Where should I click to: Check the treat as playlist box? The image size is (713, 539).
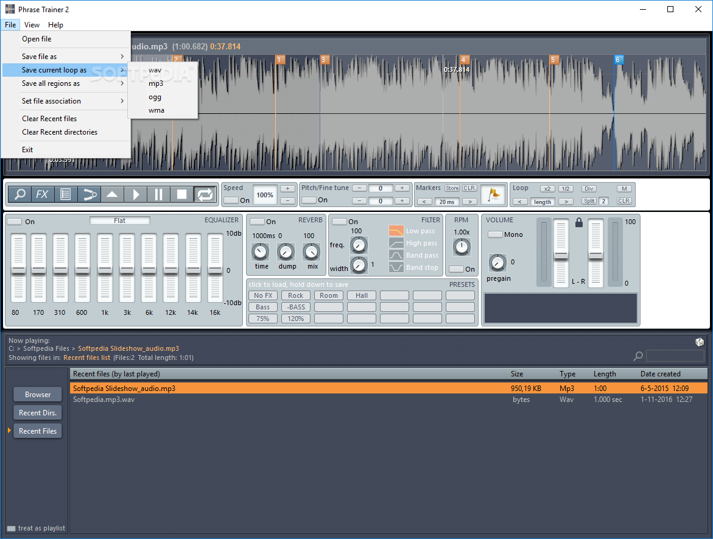[12, 529]
